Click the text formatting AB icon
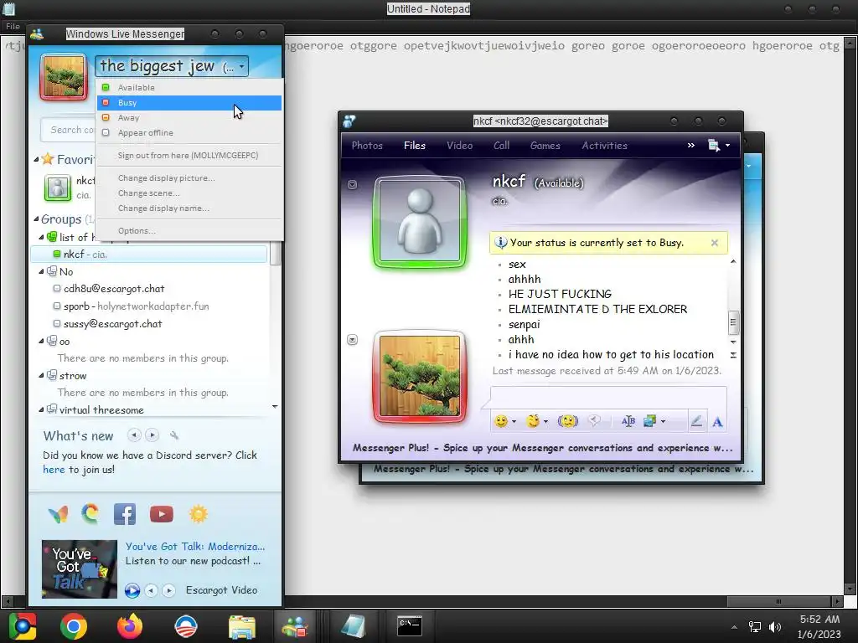The height and width of the screenshot is (643, 858). (x=628, y=421)
